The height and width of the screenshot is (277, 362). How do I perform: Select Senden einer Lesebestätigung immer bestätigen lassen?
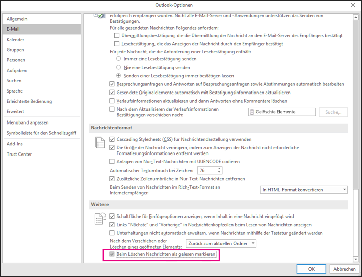(x=118, y=75)
